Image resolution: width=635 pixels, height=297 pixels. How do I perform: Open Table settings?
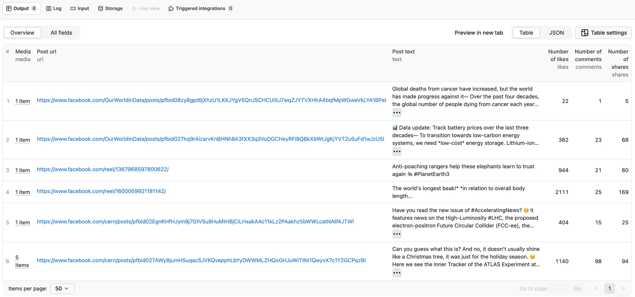[604, 33]
